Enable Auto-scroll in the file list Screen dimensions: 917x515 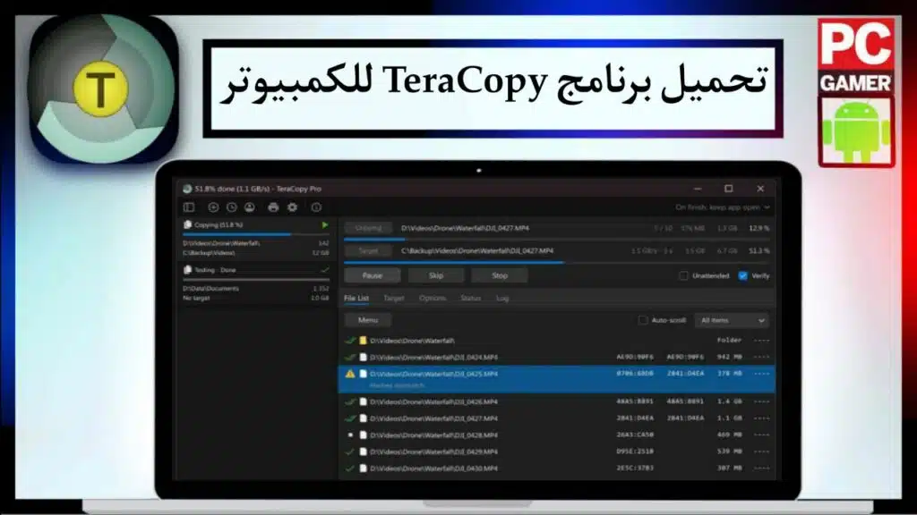(643, 318)
